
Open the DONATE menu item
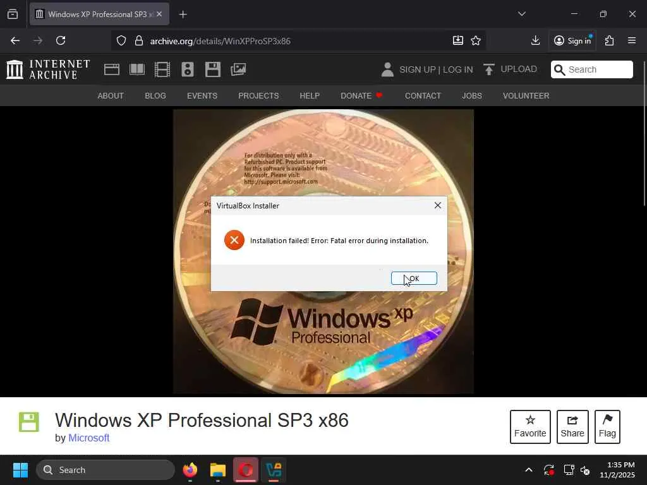361,96
